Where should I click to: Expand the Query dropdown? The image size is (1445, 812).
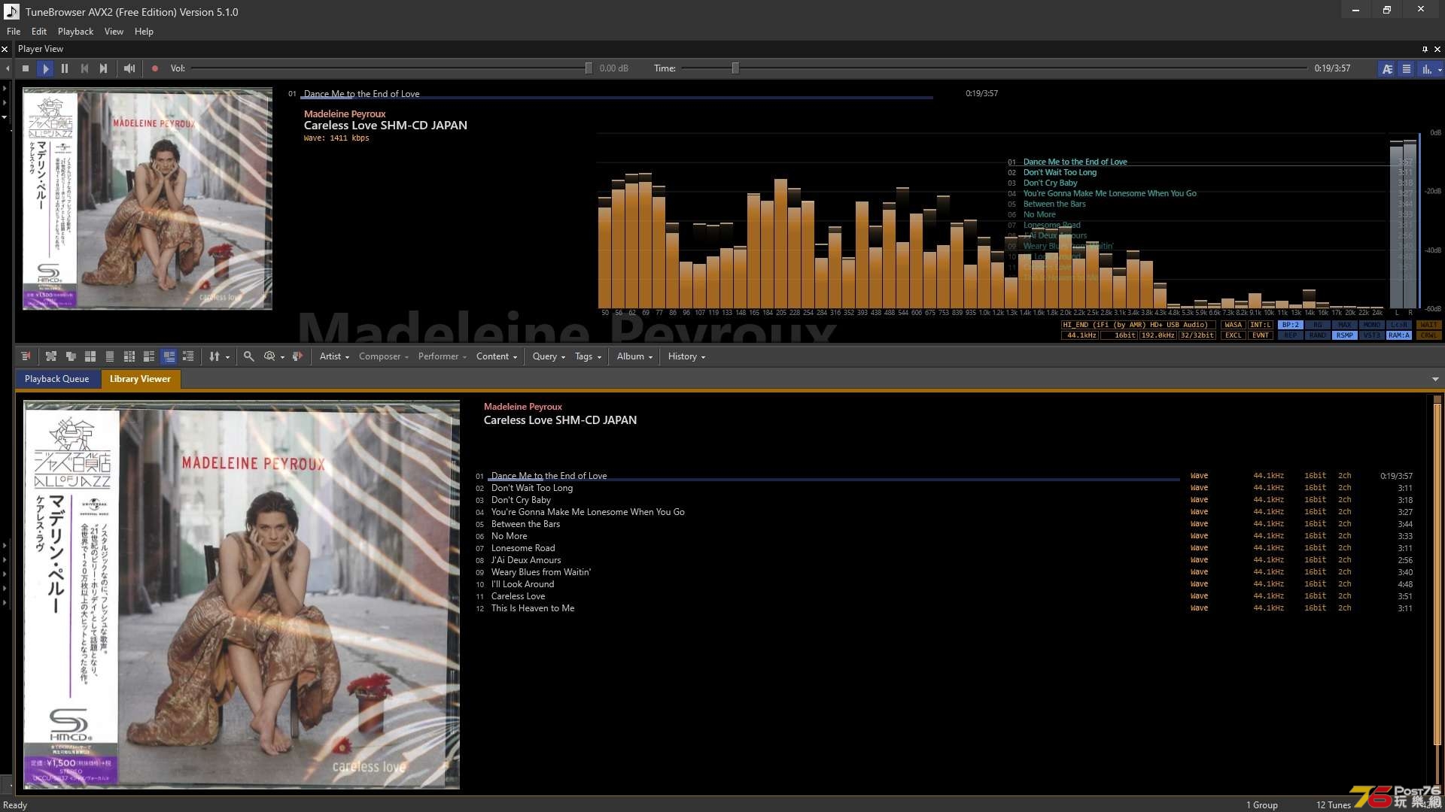tap(549, 356)
